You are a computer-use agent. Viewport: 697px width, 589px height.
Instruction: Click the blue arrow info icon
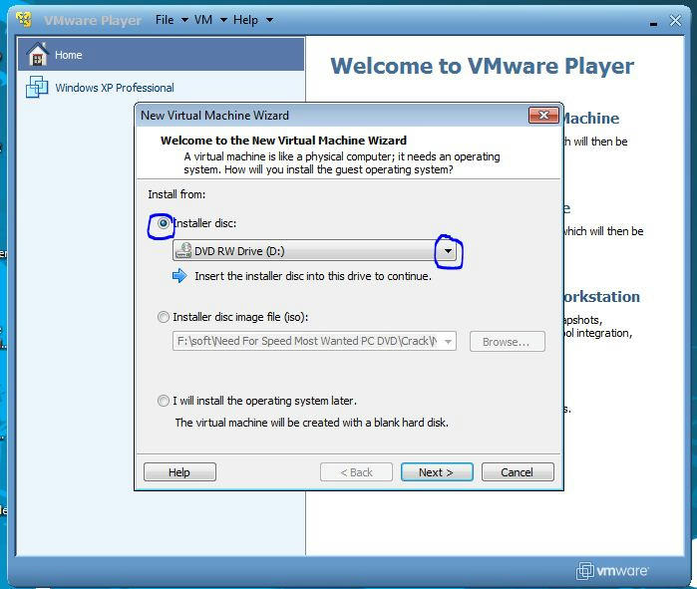point(179,276)
